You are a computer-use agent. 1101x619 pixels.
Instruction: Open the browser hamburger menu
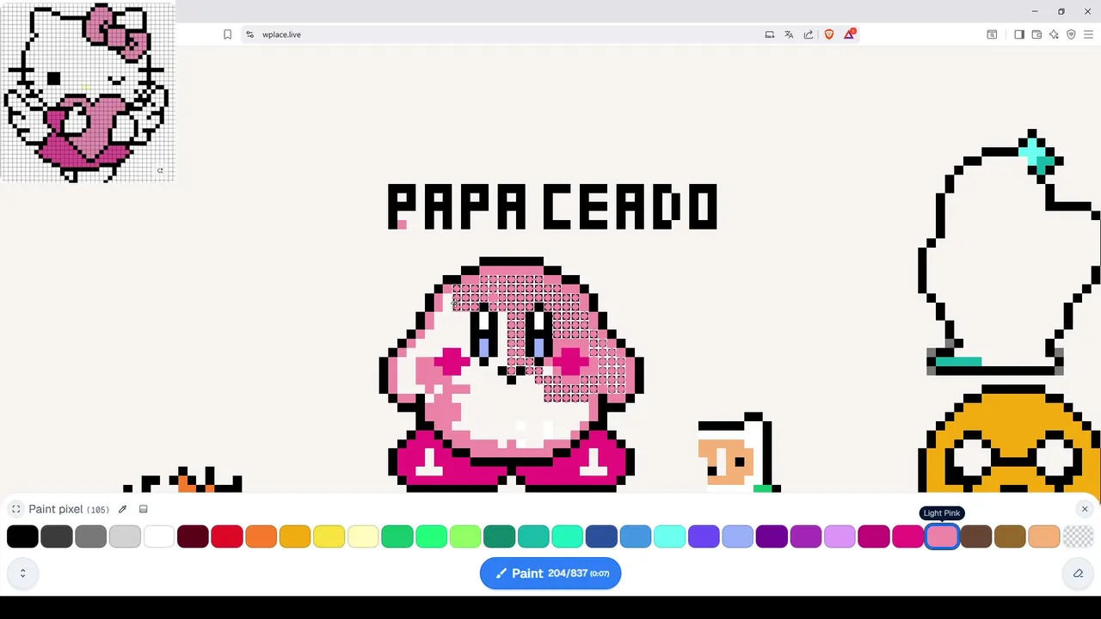[x=1088, y=34]
